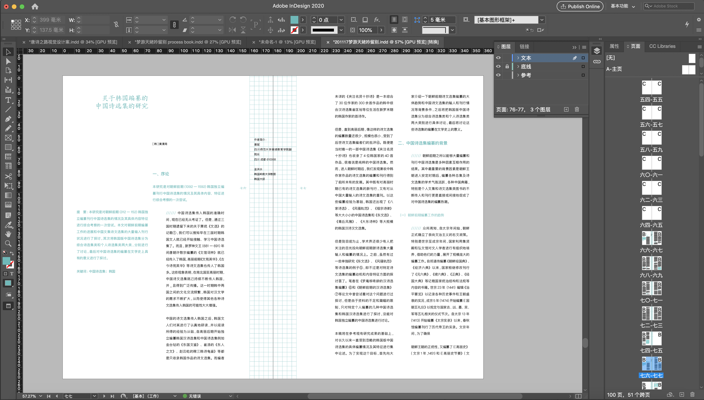The height and width of the screenshot is (400, 704).
Task: Switch to 未命名-1 document tab
Action: [x=287, y=42]
